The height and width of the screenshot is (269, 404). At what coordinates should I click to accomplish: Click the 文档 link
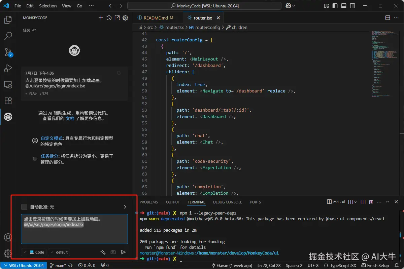click(70, 118)
